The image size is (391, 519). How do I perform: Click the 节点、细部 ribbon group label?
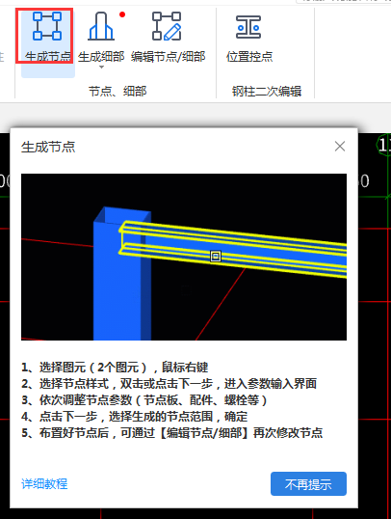(x=117, y=91)
